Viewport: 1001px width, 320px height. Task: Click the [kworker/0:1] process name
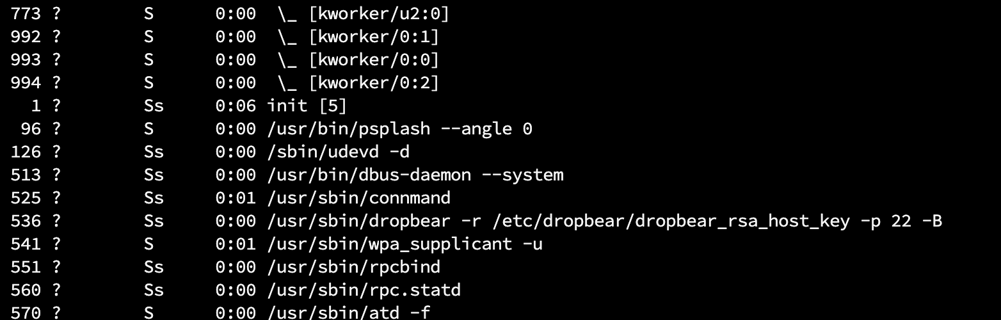tap(374, 36)
